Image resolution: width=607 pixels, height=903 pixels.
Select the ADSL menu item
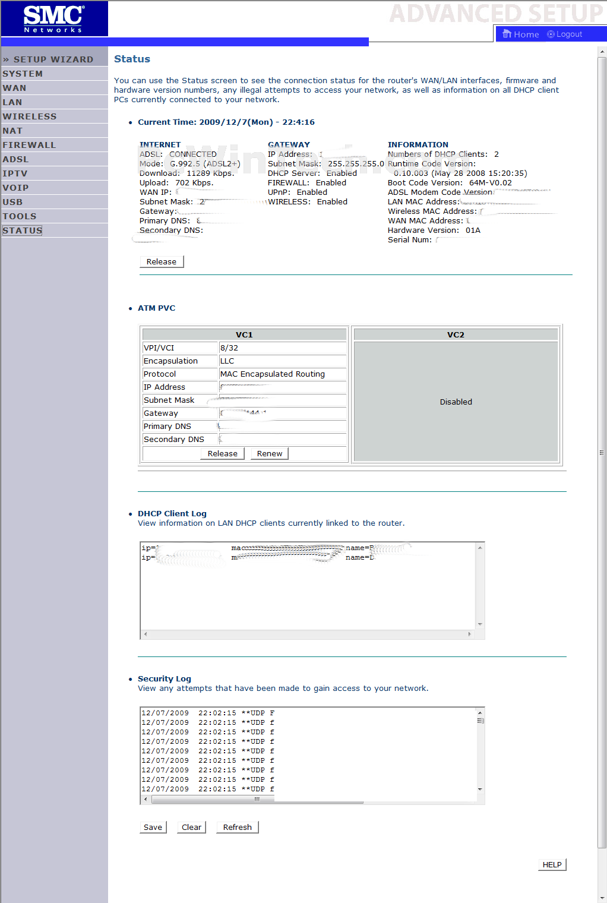[15, 159]
